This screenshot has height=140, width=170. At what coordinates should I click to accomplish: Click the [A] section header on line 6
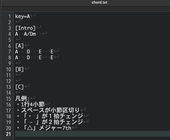[x=20, y=46]
